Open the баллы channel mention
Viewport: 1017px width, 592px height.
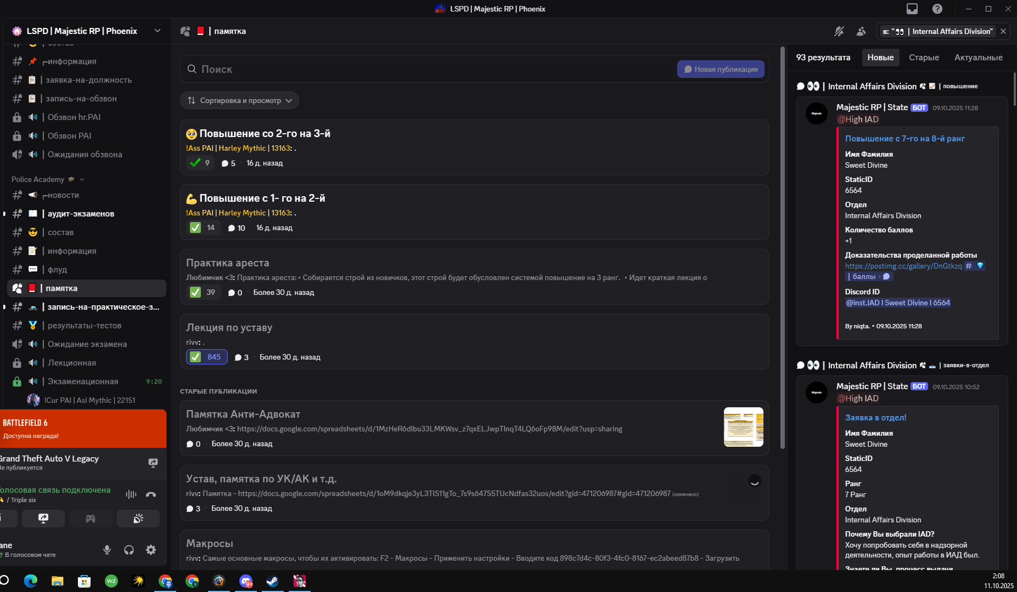click(x=869, y=276)
